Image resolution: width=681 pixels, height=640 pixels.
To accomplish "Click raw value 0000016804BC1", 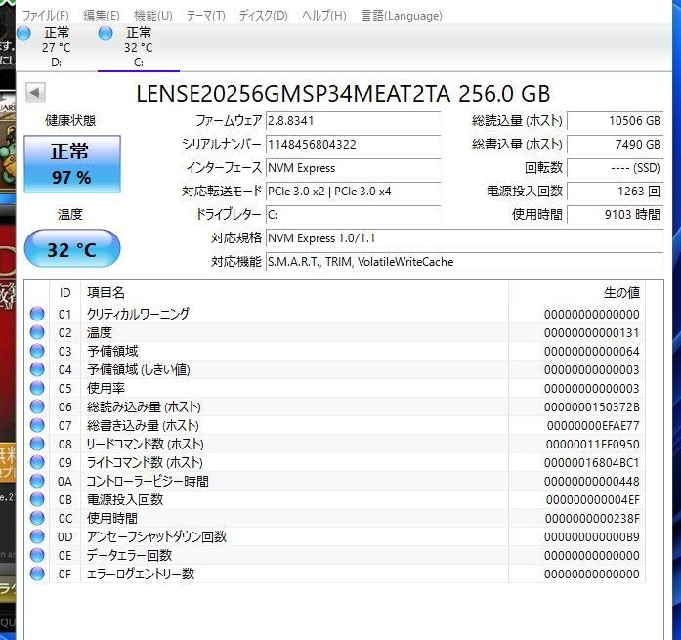I will 591,463.
